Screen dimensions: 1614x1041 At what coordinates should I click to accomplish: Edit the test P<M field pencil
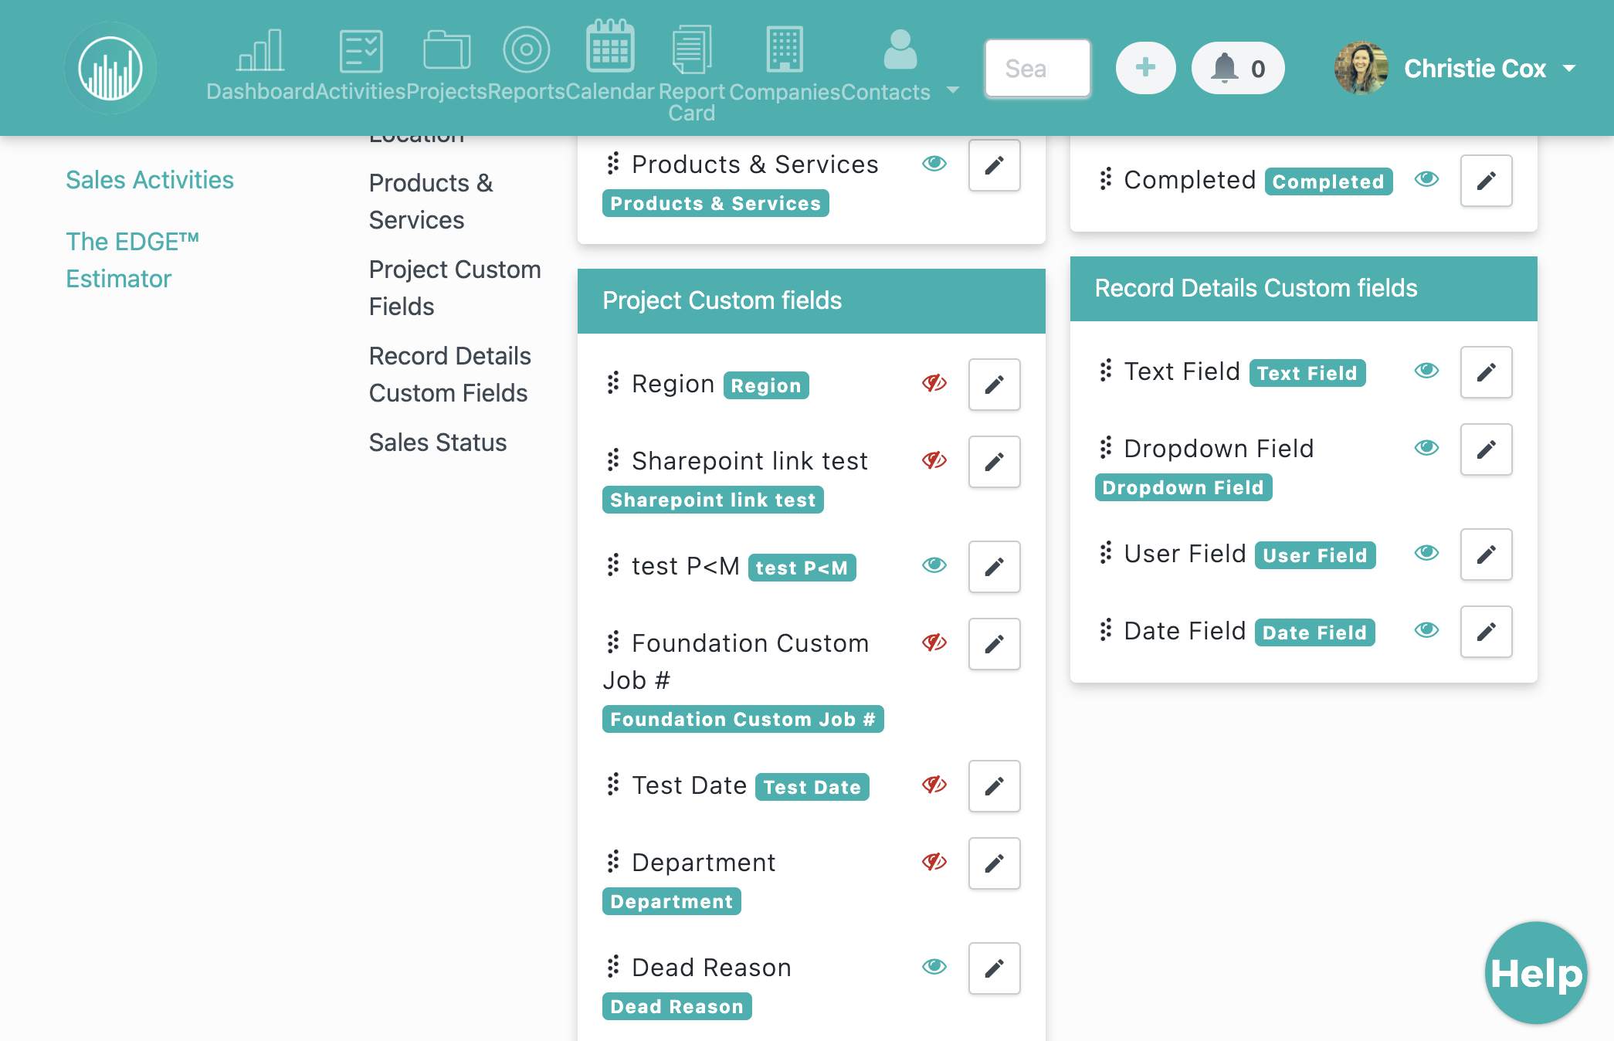pos(994,567)
